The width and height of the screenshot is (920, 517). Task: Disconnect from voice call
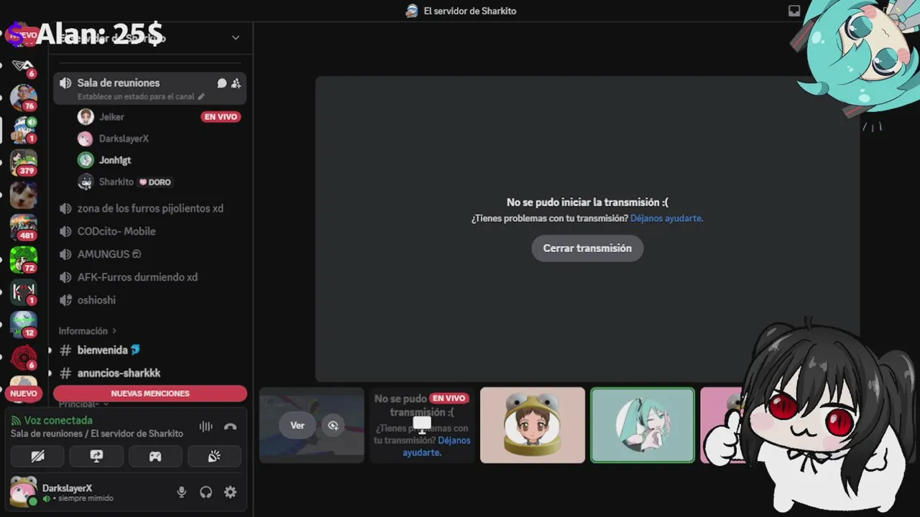pos(230,427)
